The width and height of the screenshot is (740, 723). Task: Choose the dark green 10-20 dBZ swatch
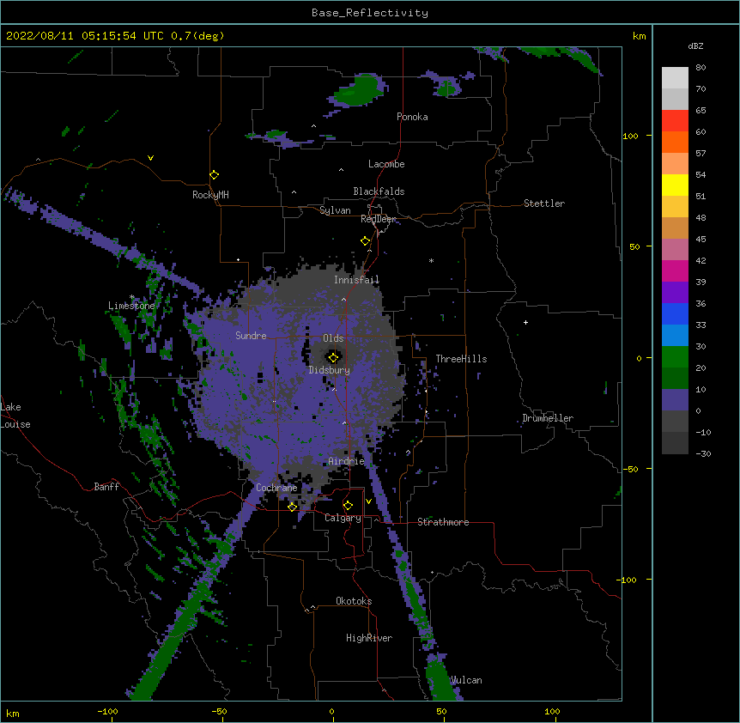click(x=675, y=379)
